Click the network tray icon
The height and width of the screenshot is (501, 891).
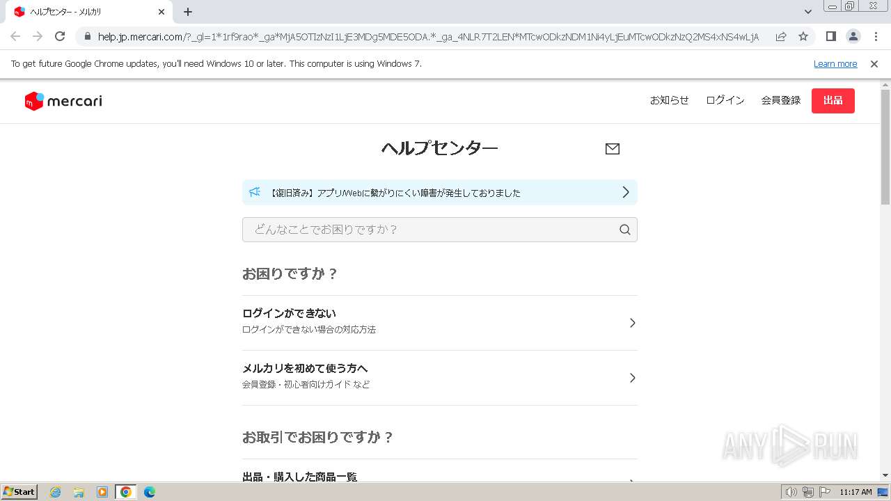click(807, 492)
